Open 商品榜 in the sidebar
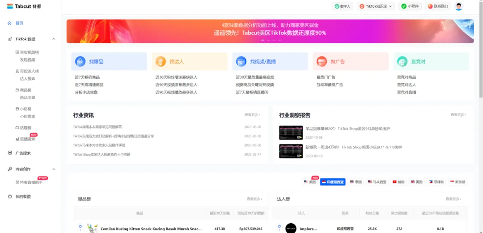Viewport: 483px width, 233px height. pyautogui.click(x=25, y=90)
